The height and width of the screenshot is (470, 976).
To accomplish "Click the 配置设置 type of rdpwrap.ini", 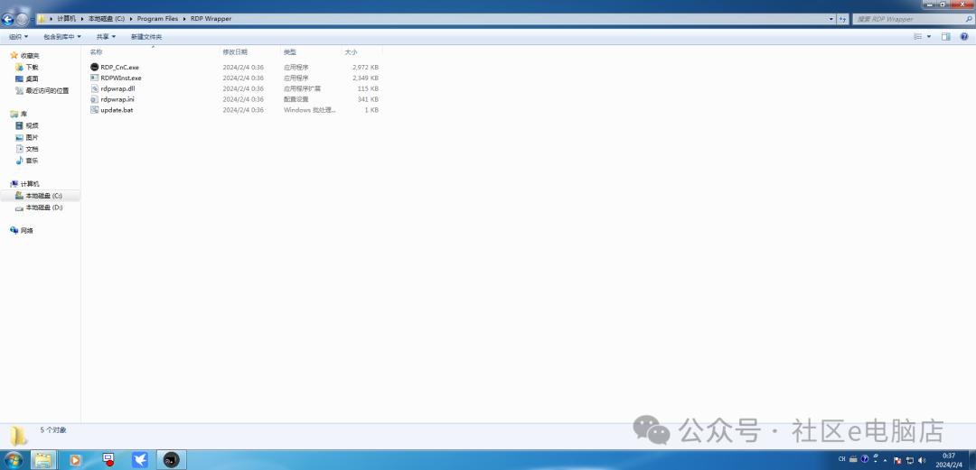I will tap(296, 99).
